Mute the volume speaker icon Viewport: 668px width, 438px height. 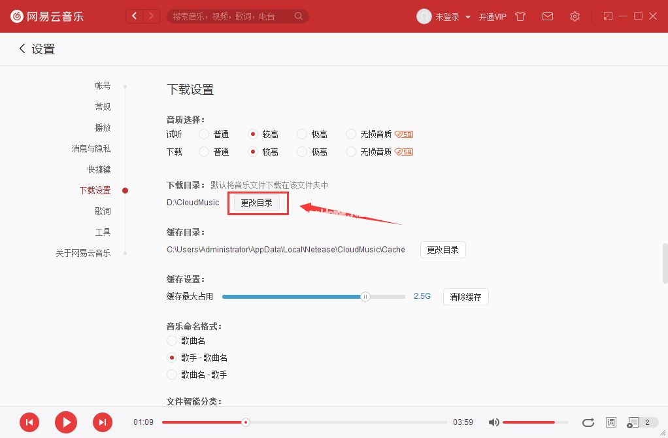click(494, 422)
